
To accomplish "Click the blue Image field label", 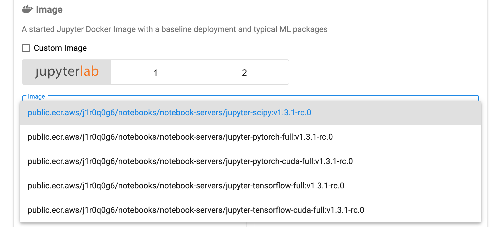I will [36, 96].
